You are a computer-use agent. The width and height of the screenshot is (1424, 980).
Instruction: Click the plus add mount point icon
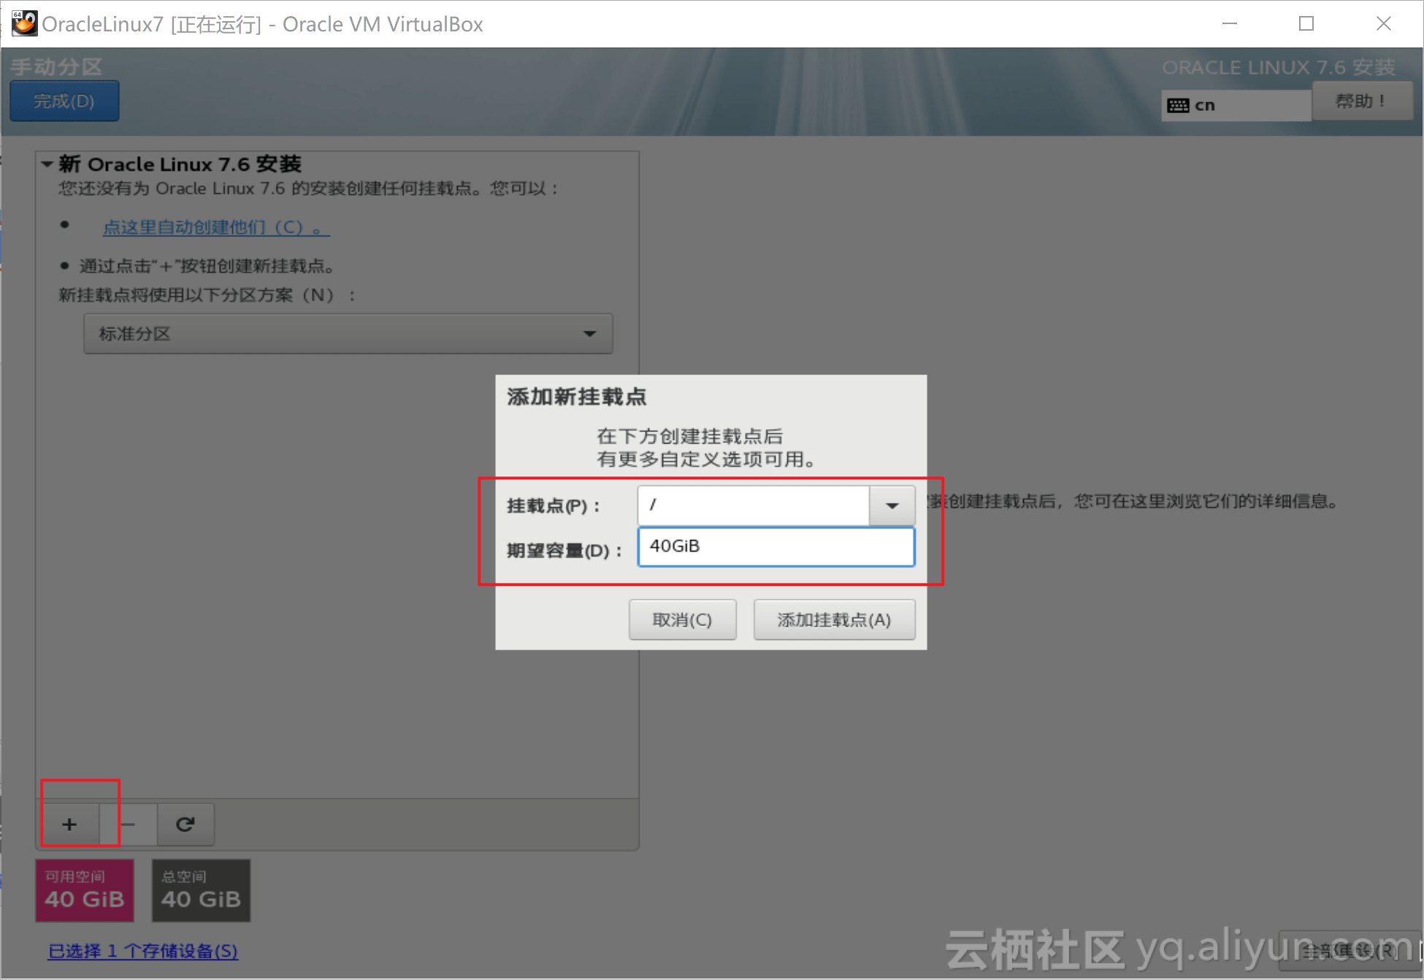click(x=69, y=824)
